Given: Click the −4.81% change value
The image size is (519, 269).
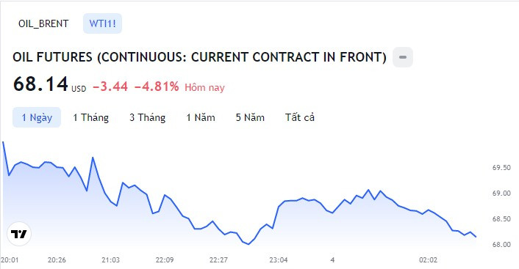Looking at the screenshot, I should coord(157,86).
